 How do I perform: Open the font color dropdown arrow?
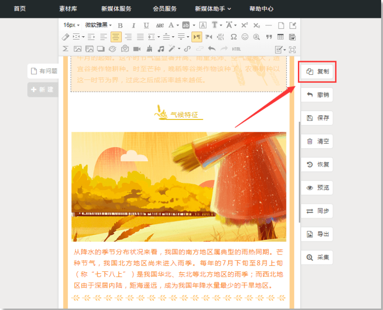(x=177, y=25)
